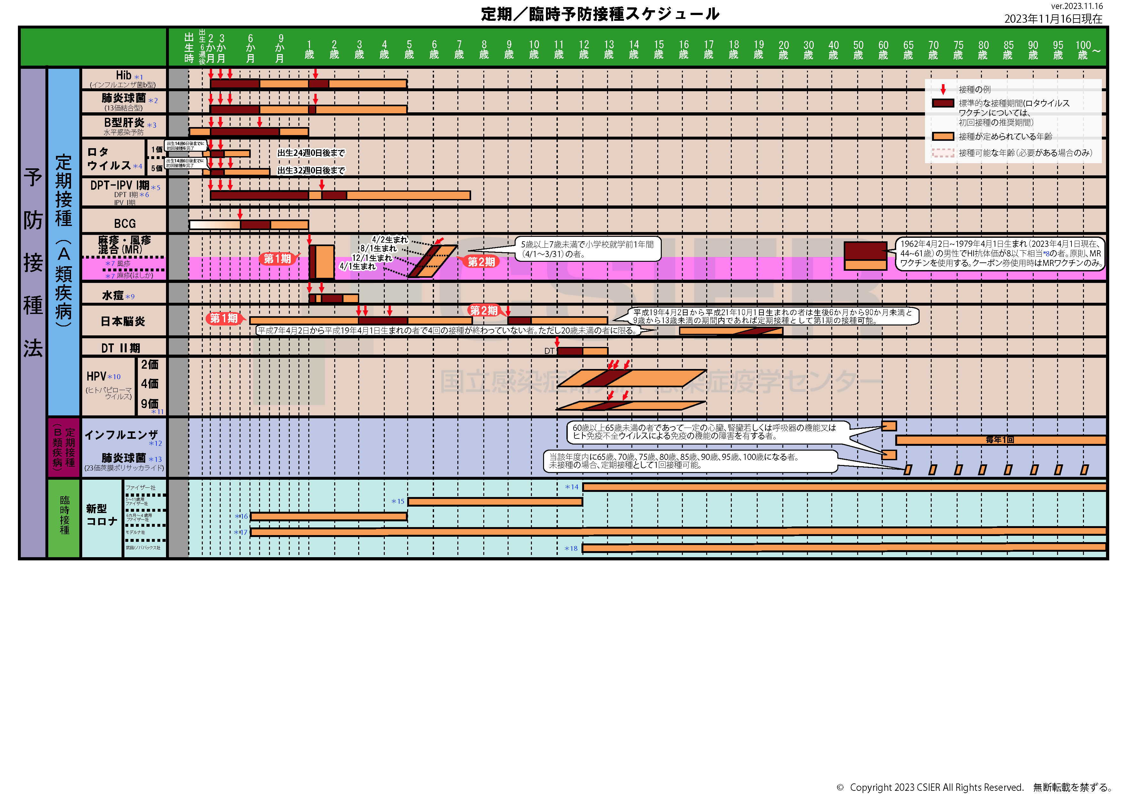Screen dimensions: 1122x794
Task: Click the rotavirus 1価 sub-label
Action: 156,149
